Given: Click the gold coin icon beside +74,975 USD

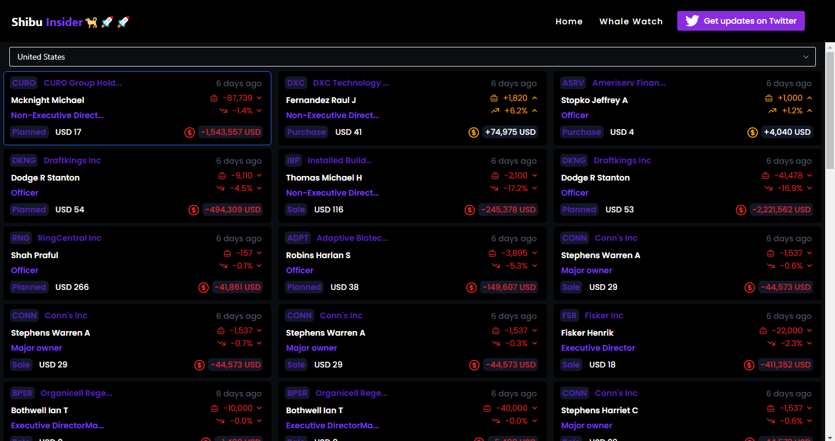Looking at the screenshot, I should coord(474,133).
